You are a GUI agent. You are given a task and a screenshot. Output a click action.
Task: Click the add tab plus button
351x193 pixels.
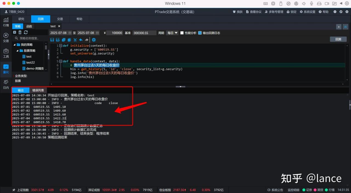click(339, 27)
